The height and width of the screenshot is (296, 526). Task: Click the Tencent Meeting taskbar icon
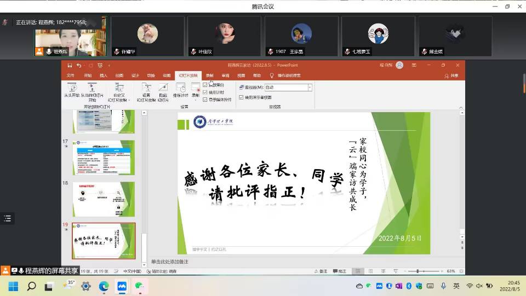(122, 286)
